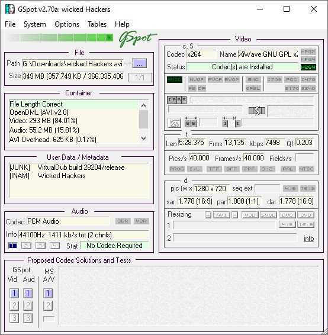Click the S170 indicator
The image size is (328, 335).
tap(291, 88)
